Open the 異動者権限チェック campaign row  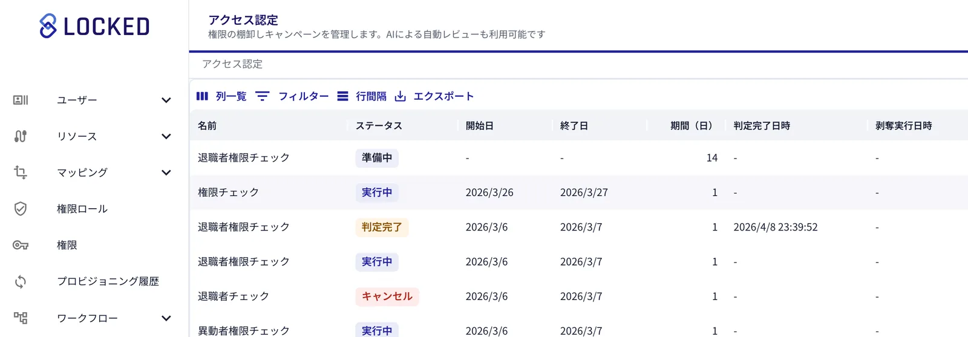[x=579, y=327]
